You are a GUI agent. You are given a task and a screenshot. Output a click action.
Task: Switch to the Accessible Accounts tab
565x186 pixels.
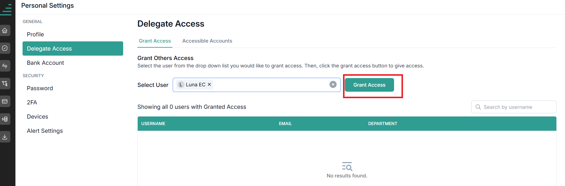[207, 41]
